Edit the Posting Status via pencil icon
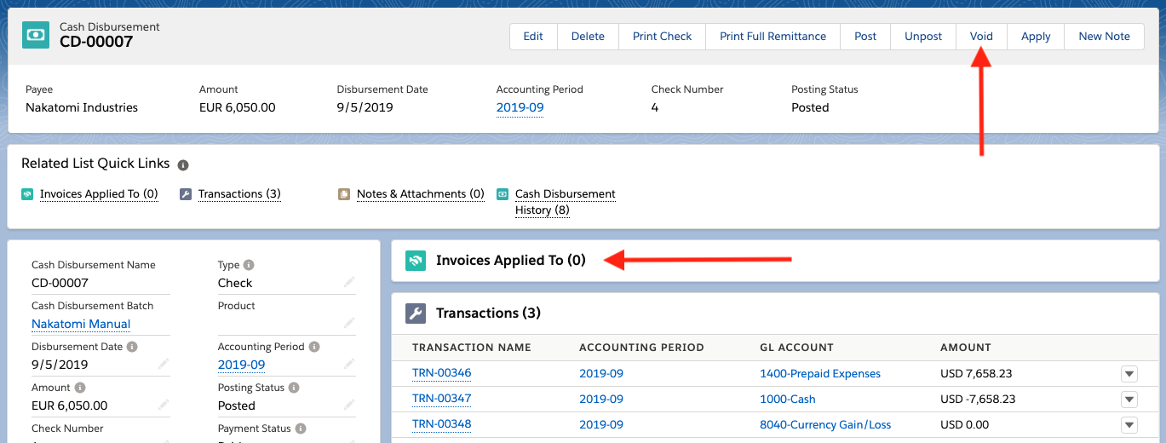 click(x=349, y=405)
